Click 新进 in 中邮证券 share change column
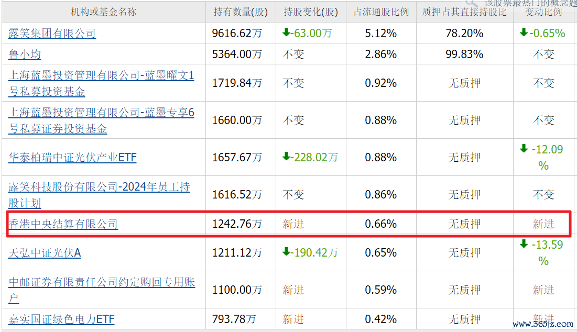 [293, 290]
